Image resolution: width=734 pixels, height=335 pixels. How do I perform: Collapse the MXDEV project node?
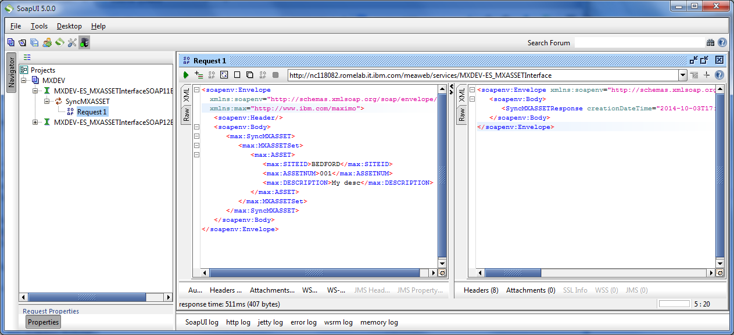point(24,81)
